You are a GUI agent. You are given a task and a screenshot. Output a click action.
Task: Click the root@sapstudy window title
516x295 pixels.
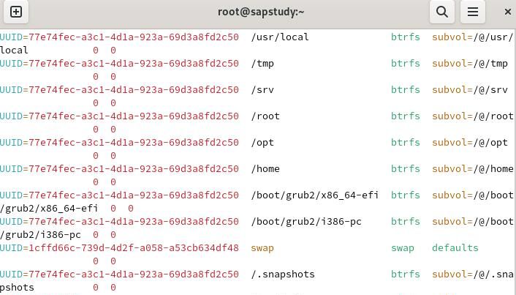[261, 12]
